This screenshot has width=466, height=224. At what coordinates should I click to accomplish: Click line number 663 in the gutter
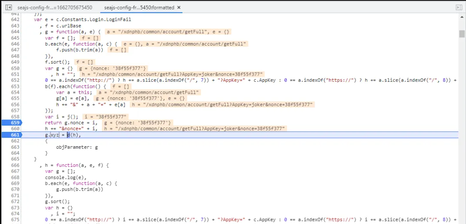15,147
